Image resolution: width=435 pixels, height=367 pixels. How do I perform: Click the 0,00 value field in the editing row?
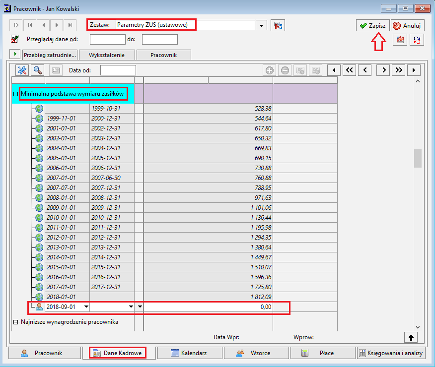[208, 306]
